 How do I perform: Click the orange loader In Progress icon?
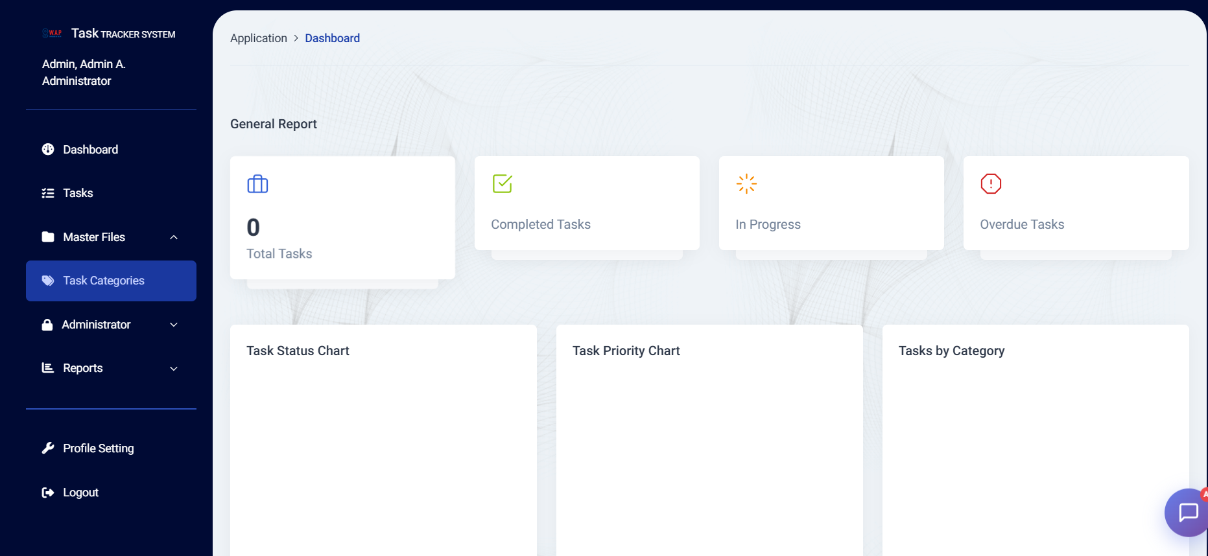click(x=746, y=183)
